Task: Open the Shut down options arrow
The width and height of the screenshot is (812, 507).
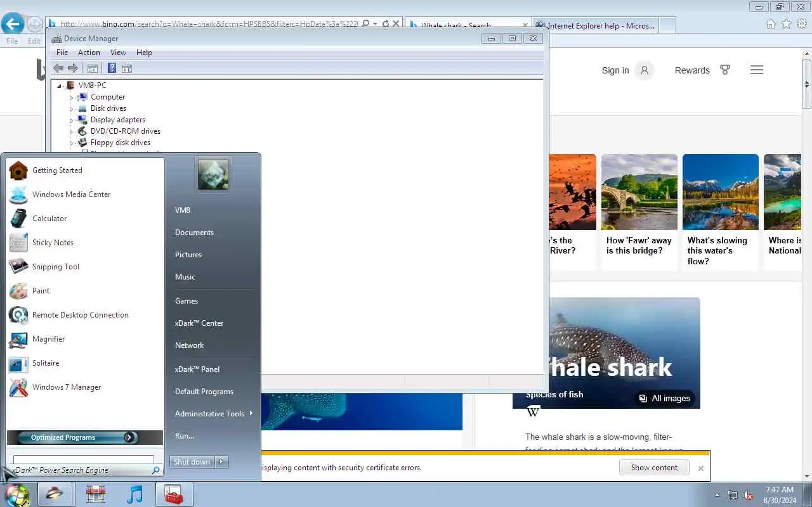Action: point(221,462)
